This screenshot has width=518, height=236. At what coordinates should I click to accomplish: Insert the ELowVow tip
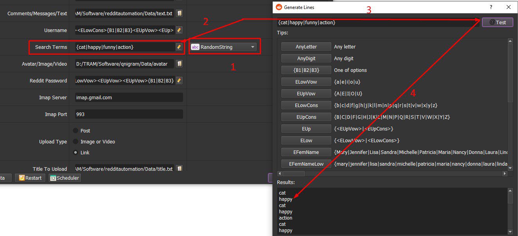coord(306,82)
